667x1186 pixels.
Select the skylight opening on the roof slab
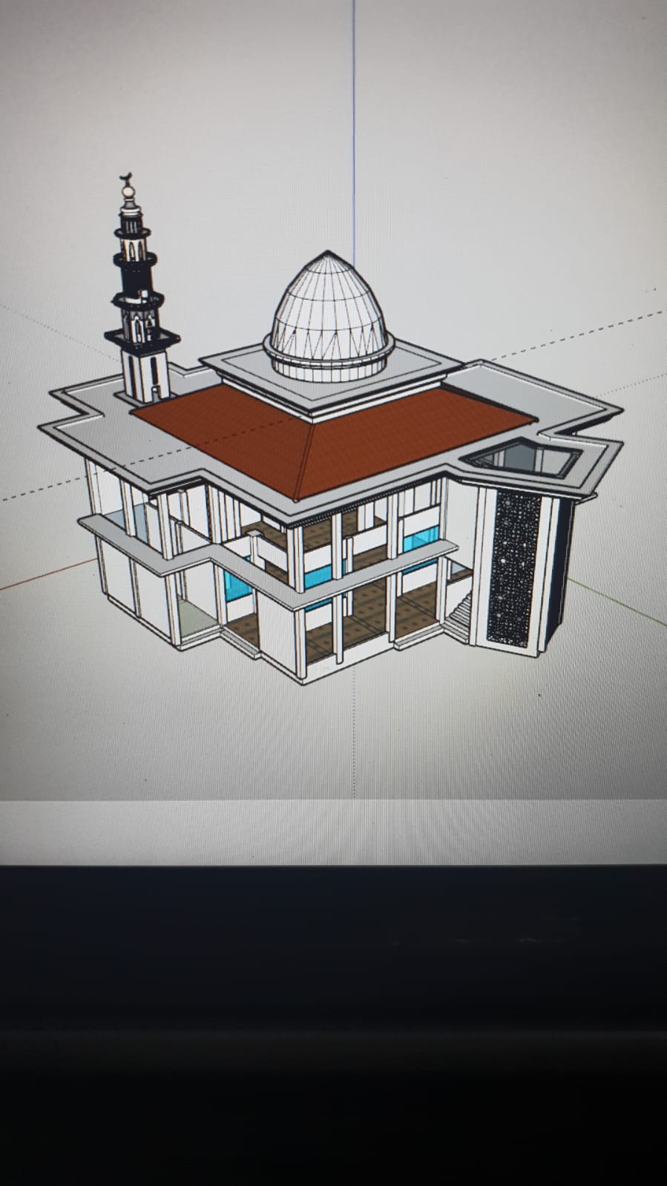[x=523, y=459]
